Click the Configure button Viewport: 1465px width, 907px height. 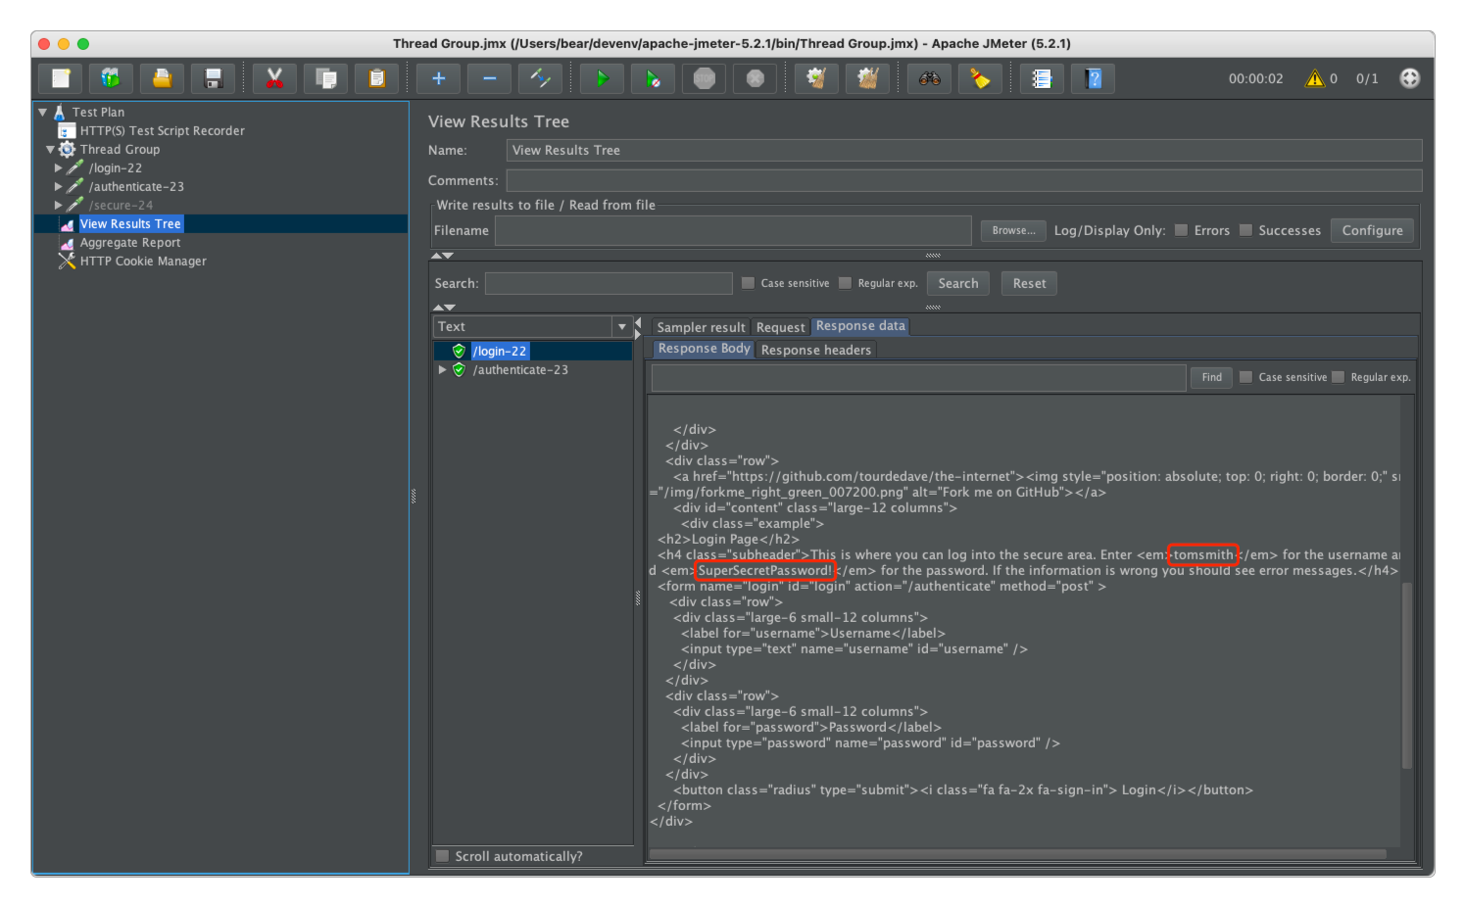[1372, 230]
